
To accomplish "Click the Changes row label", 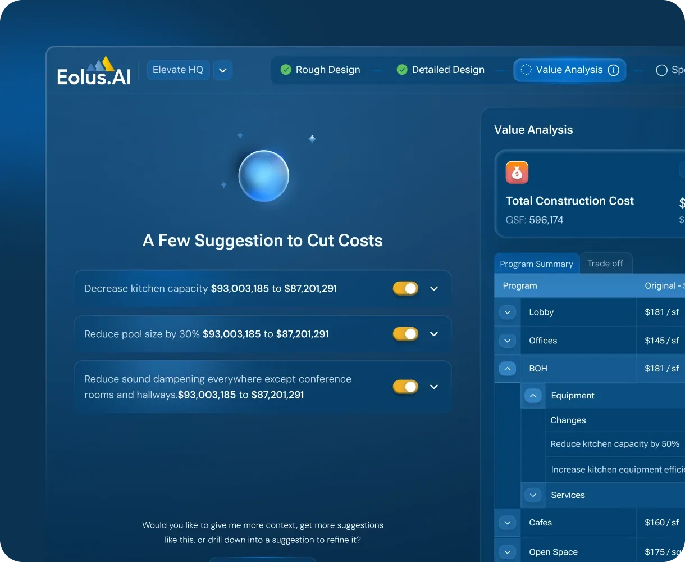I will (x=568, y=420).
